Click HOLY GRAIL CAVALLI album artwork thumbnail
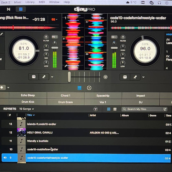The image size is (172, 172). (21, 132)
